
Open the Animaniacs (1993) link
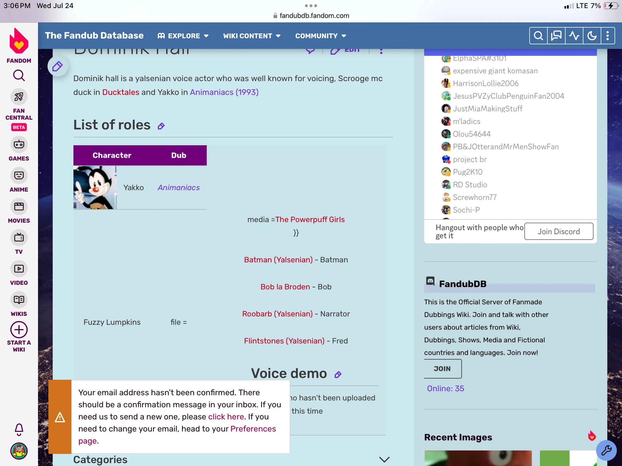(x=224, y=92)
